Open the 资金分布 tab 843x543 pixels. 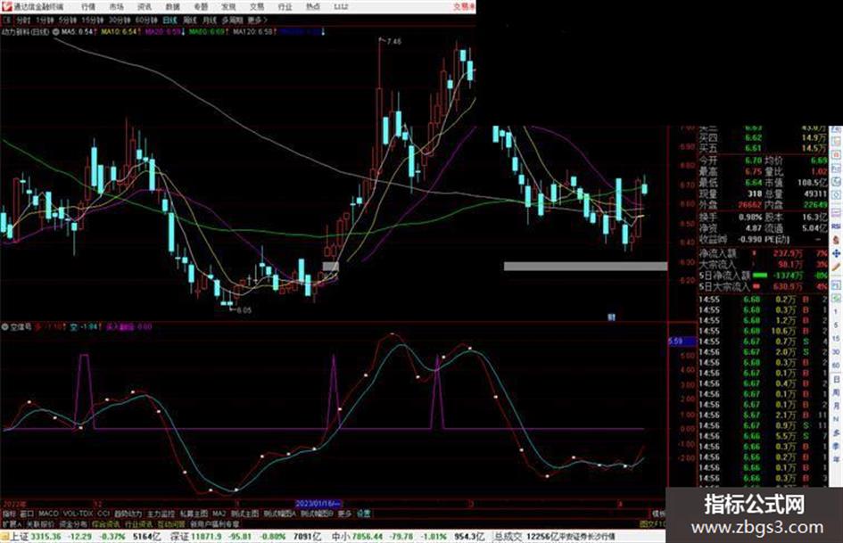(x=72, y=523)
